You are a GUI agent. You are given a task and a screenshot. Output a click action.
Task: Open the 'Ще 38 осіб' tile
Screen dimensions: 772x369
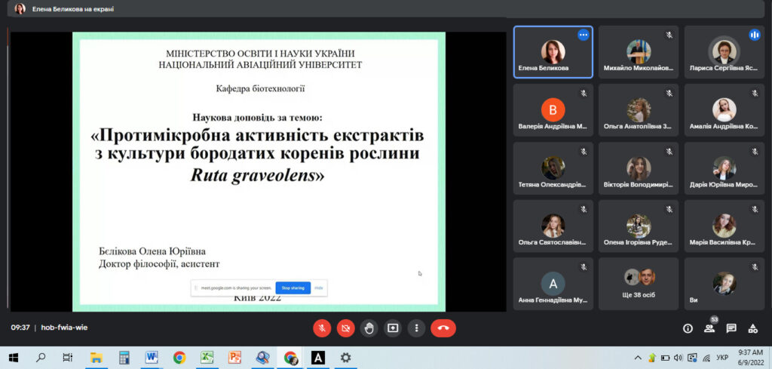639,284
